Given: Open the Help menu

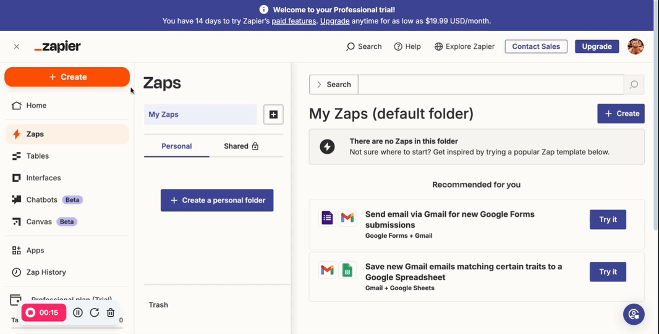Looking at the screenshot, I should click(x=407, y=46).
